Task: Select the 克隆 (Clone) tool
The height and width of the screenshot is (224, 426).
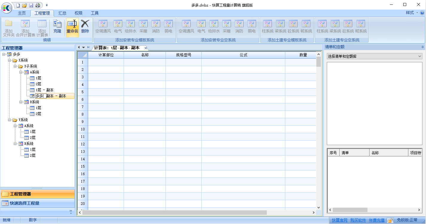Action: pos(57,27)
